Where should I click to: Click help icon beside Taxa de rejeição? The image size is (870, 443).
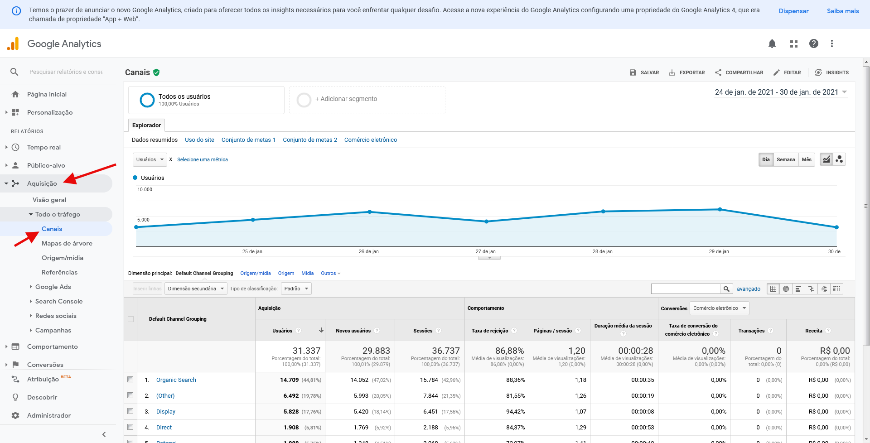pyautogui.click(x=514, y=331)
